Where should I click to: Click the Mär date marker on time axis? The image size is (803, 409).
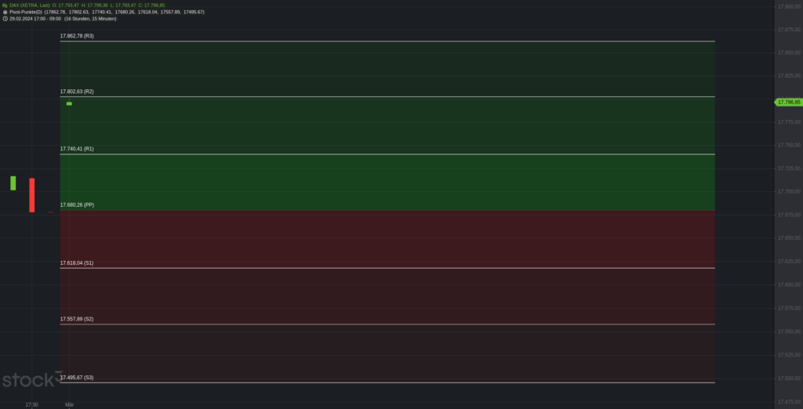click(x=69, y=404)
